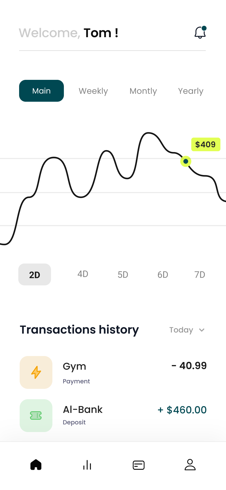Open the cards icon in bottom bar
The width and height of the screenshot is (226, 490).
[x=139, y=465]
